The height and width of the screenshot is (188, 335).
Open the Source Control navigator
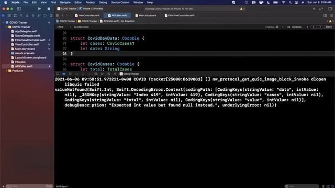pos(9,16)
